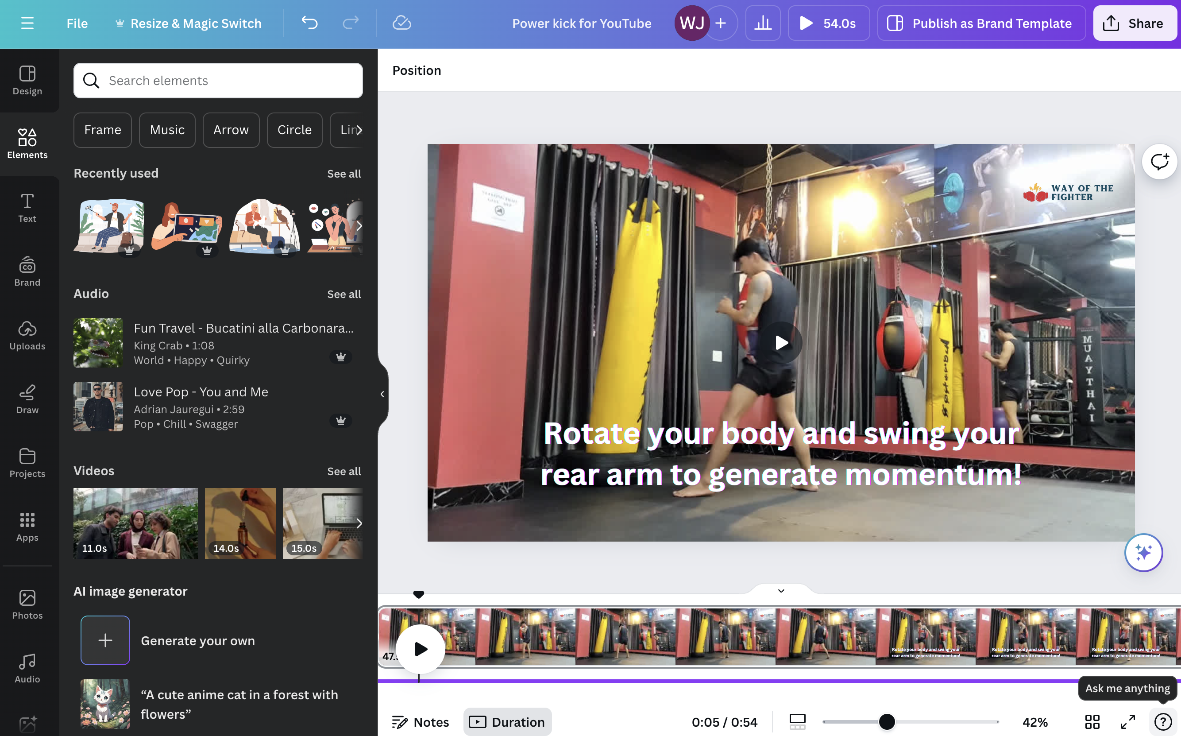
Task: Click the zoom slider handle
Action: coord(887,721)
